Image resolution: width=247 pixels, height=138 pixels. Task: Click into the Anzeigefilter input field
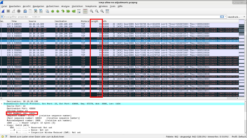pyautogui.click(x=111, y=17)
